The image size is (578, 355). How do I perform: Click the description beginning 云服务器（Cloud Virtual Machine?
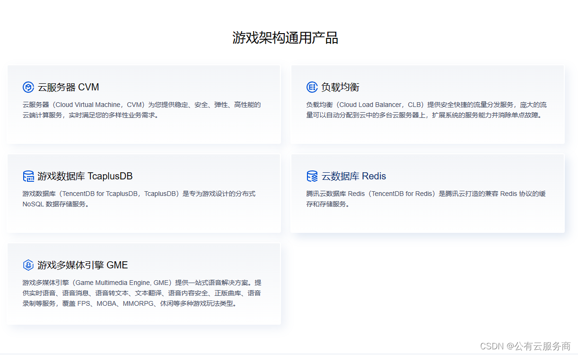pyautogui.click(x=142, y=110)
